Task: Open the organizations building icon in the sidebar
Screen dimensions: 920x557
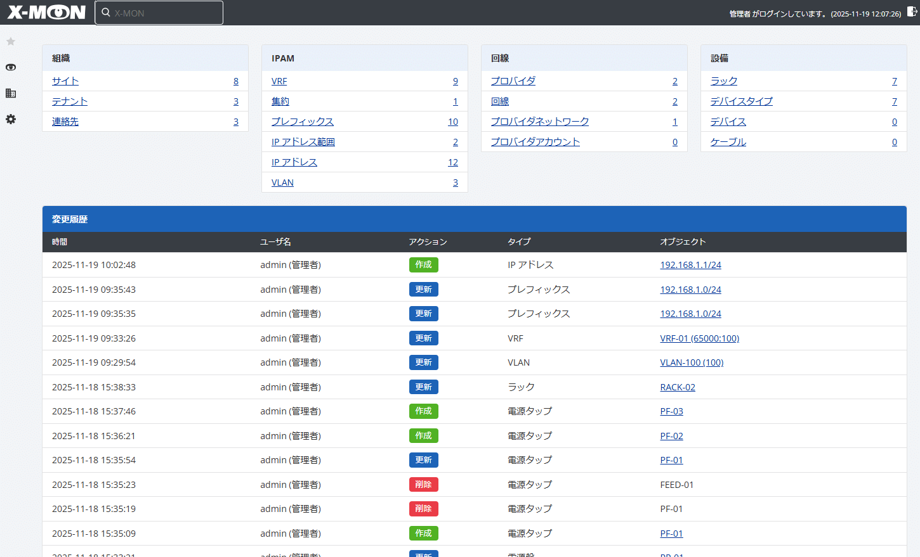Action: pyautogui.click(x=10, y=93)
